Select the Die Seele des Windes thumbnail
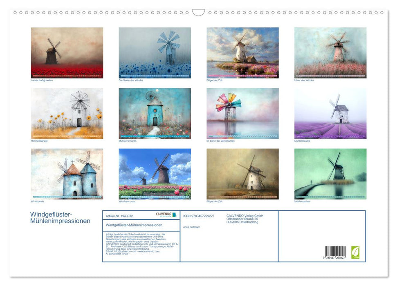This screenshot has width=397, height=286. click(154, 52)
